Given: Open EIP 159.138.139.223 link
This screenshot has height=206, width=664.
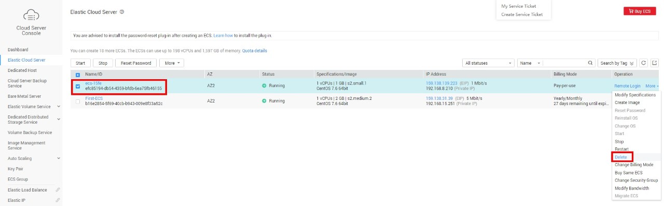Looking at the screenshot, I should [x=441, y=83].
